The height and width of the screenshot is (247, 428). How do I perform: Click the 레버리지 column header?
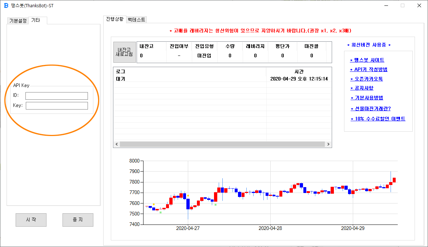(x=255, y=46)
